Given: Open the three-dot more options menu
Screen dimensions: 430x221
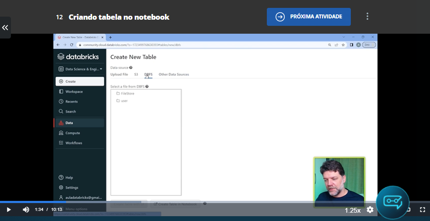Looking at the screenshot, I should point(367,17).
